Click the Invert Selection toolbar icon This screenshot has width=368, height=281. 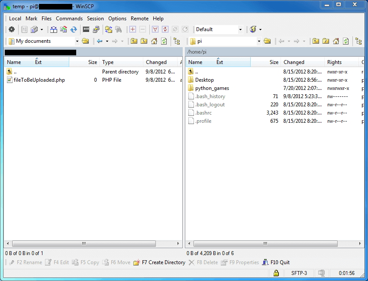pyautogui.click(x=165, y=29)
